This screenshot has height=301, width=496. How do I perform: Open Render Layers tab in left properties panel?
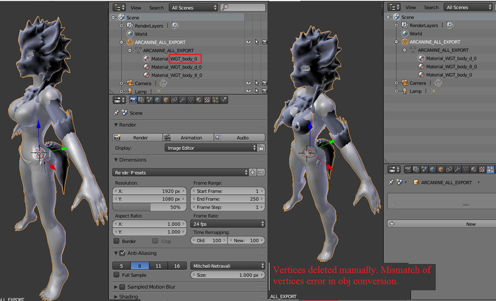pos(141,100)
